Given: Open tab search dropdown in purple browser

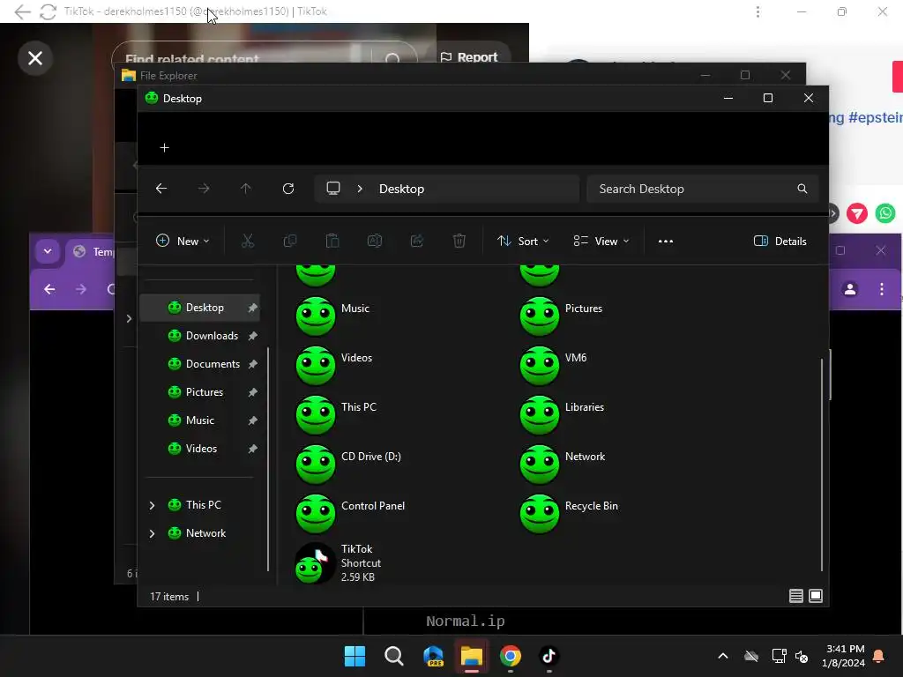Looking at the screenshot, I should (x=48, y=251).
